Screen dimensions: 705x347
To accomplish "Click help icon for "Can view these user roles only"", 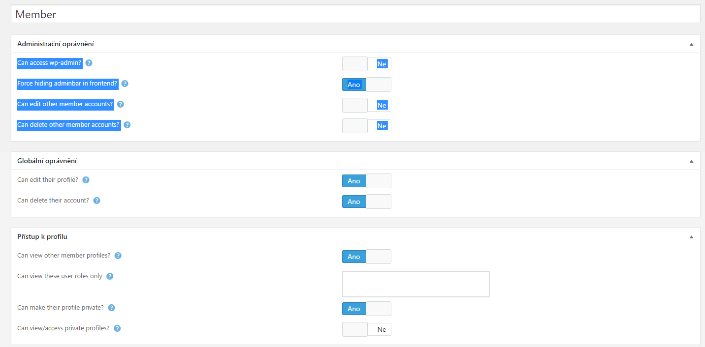I will (x=110, y=276).
